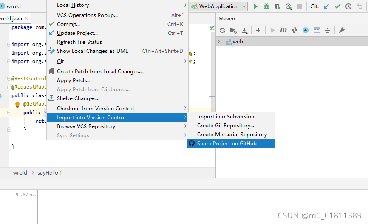Click Apply Patch... menu item
This screenshot has height=224, width=368.
(117, 80)
